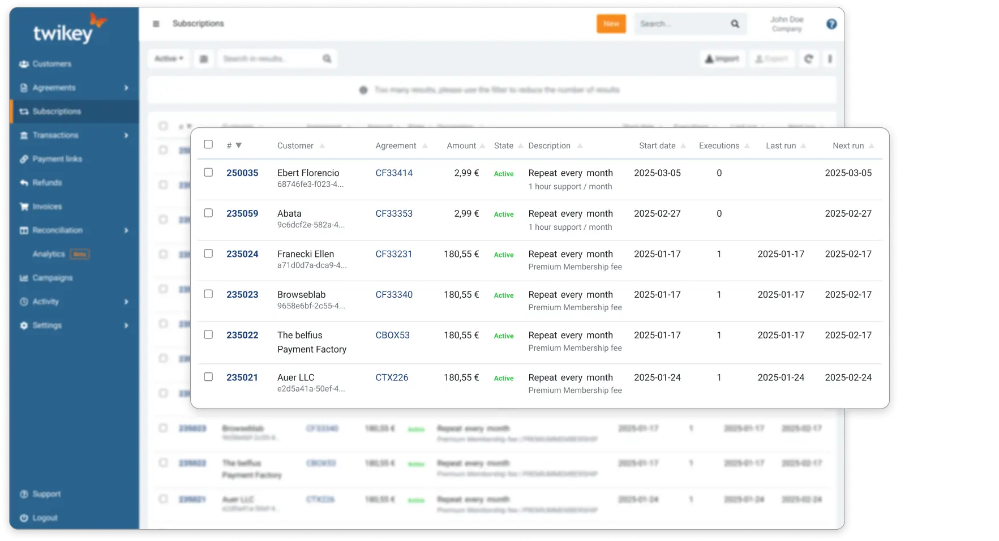Sort by Customer column arrow

(322, 146)
